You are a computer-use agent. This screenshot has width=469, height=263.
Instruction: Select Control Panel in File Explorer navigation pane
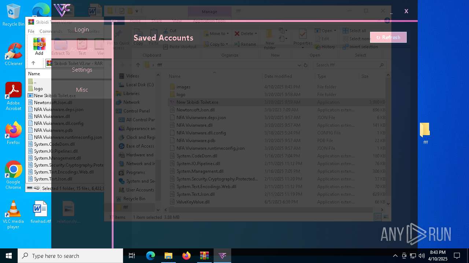click(136, 111)
